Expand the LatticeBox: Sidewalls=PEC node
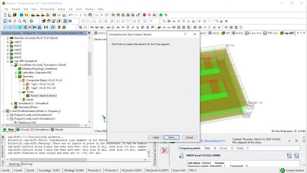Image resolution: width=307 pixels, height=173 pixels. pyautogui.click(x=16, y=73)
